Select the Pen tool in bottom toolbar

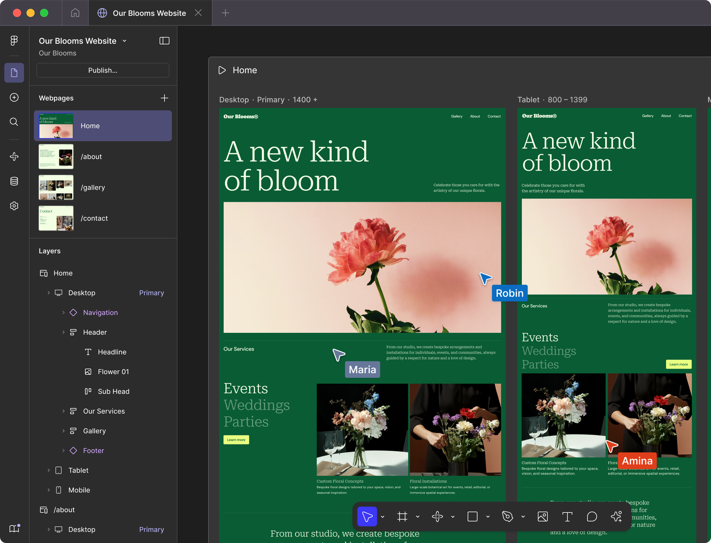[x=507, y=516]
